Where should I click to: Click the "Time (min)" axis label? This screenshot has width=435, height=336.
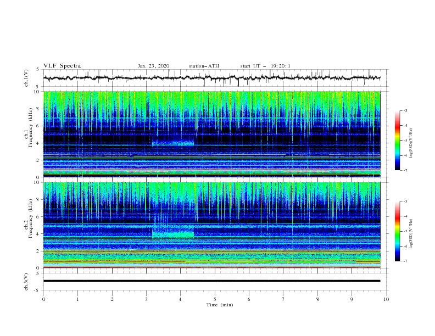pyautogui.click(x=220, y=305)
